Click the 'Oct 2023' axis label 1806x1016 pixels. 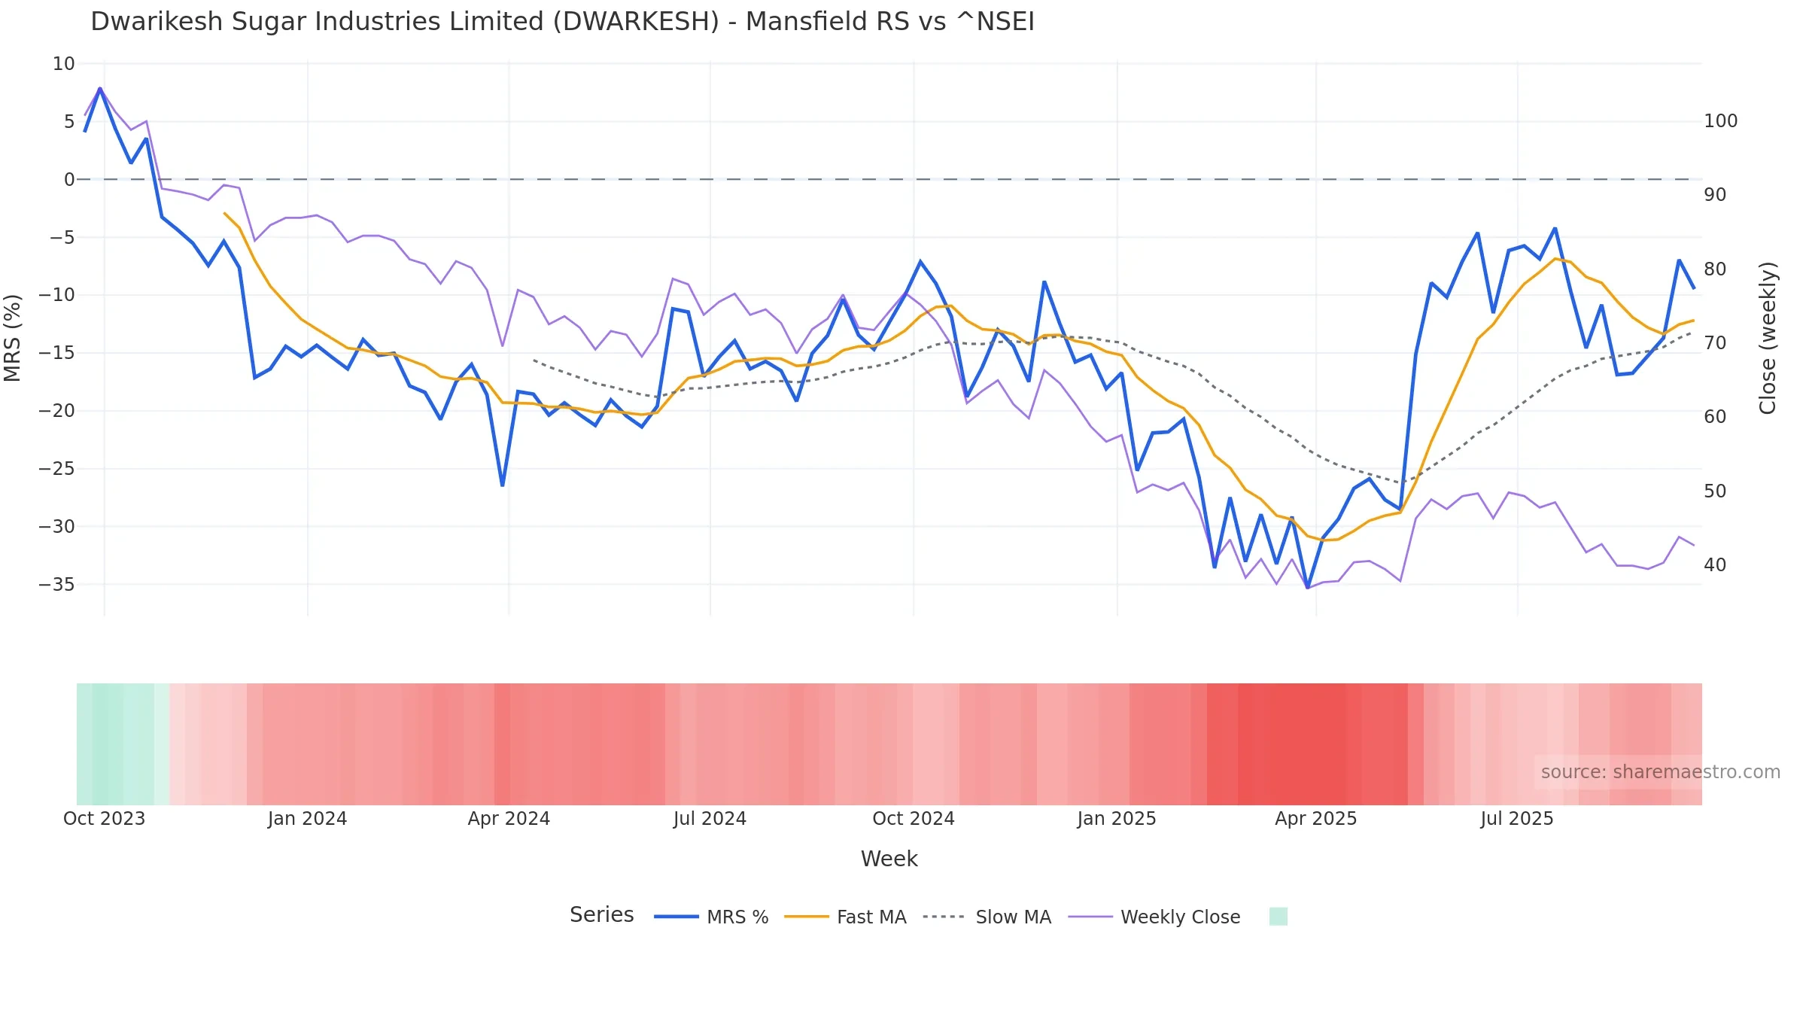[x=104, y=819]
